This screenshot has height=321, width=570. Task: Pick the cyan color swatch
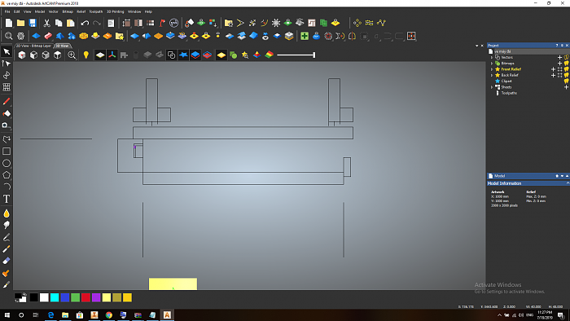click(x=55, y=297)
